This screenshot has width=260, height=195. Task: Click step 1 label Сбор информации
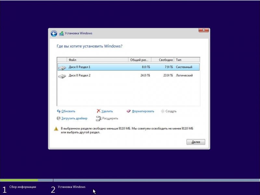coord(23,187)
